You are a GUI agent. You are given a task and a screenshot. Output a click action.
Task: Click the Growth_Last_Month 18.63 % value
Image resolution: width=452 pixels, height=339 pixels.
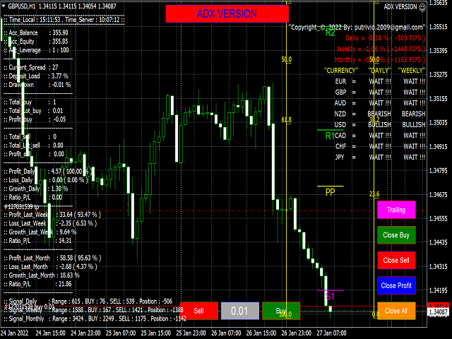[69, 275]
